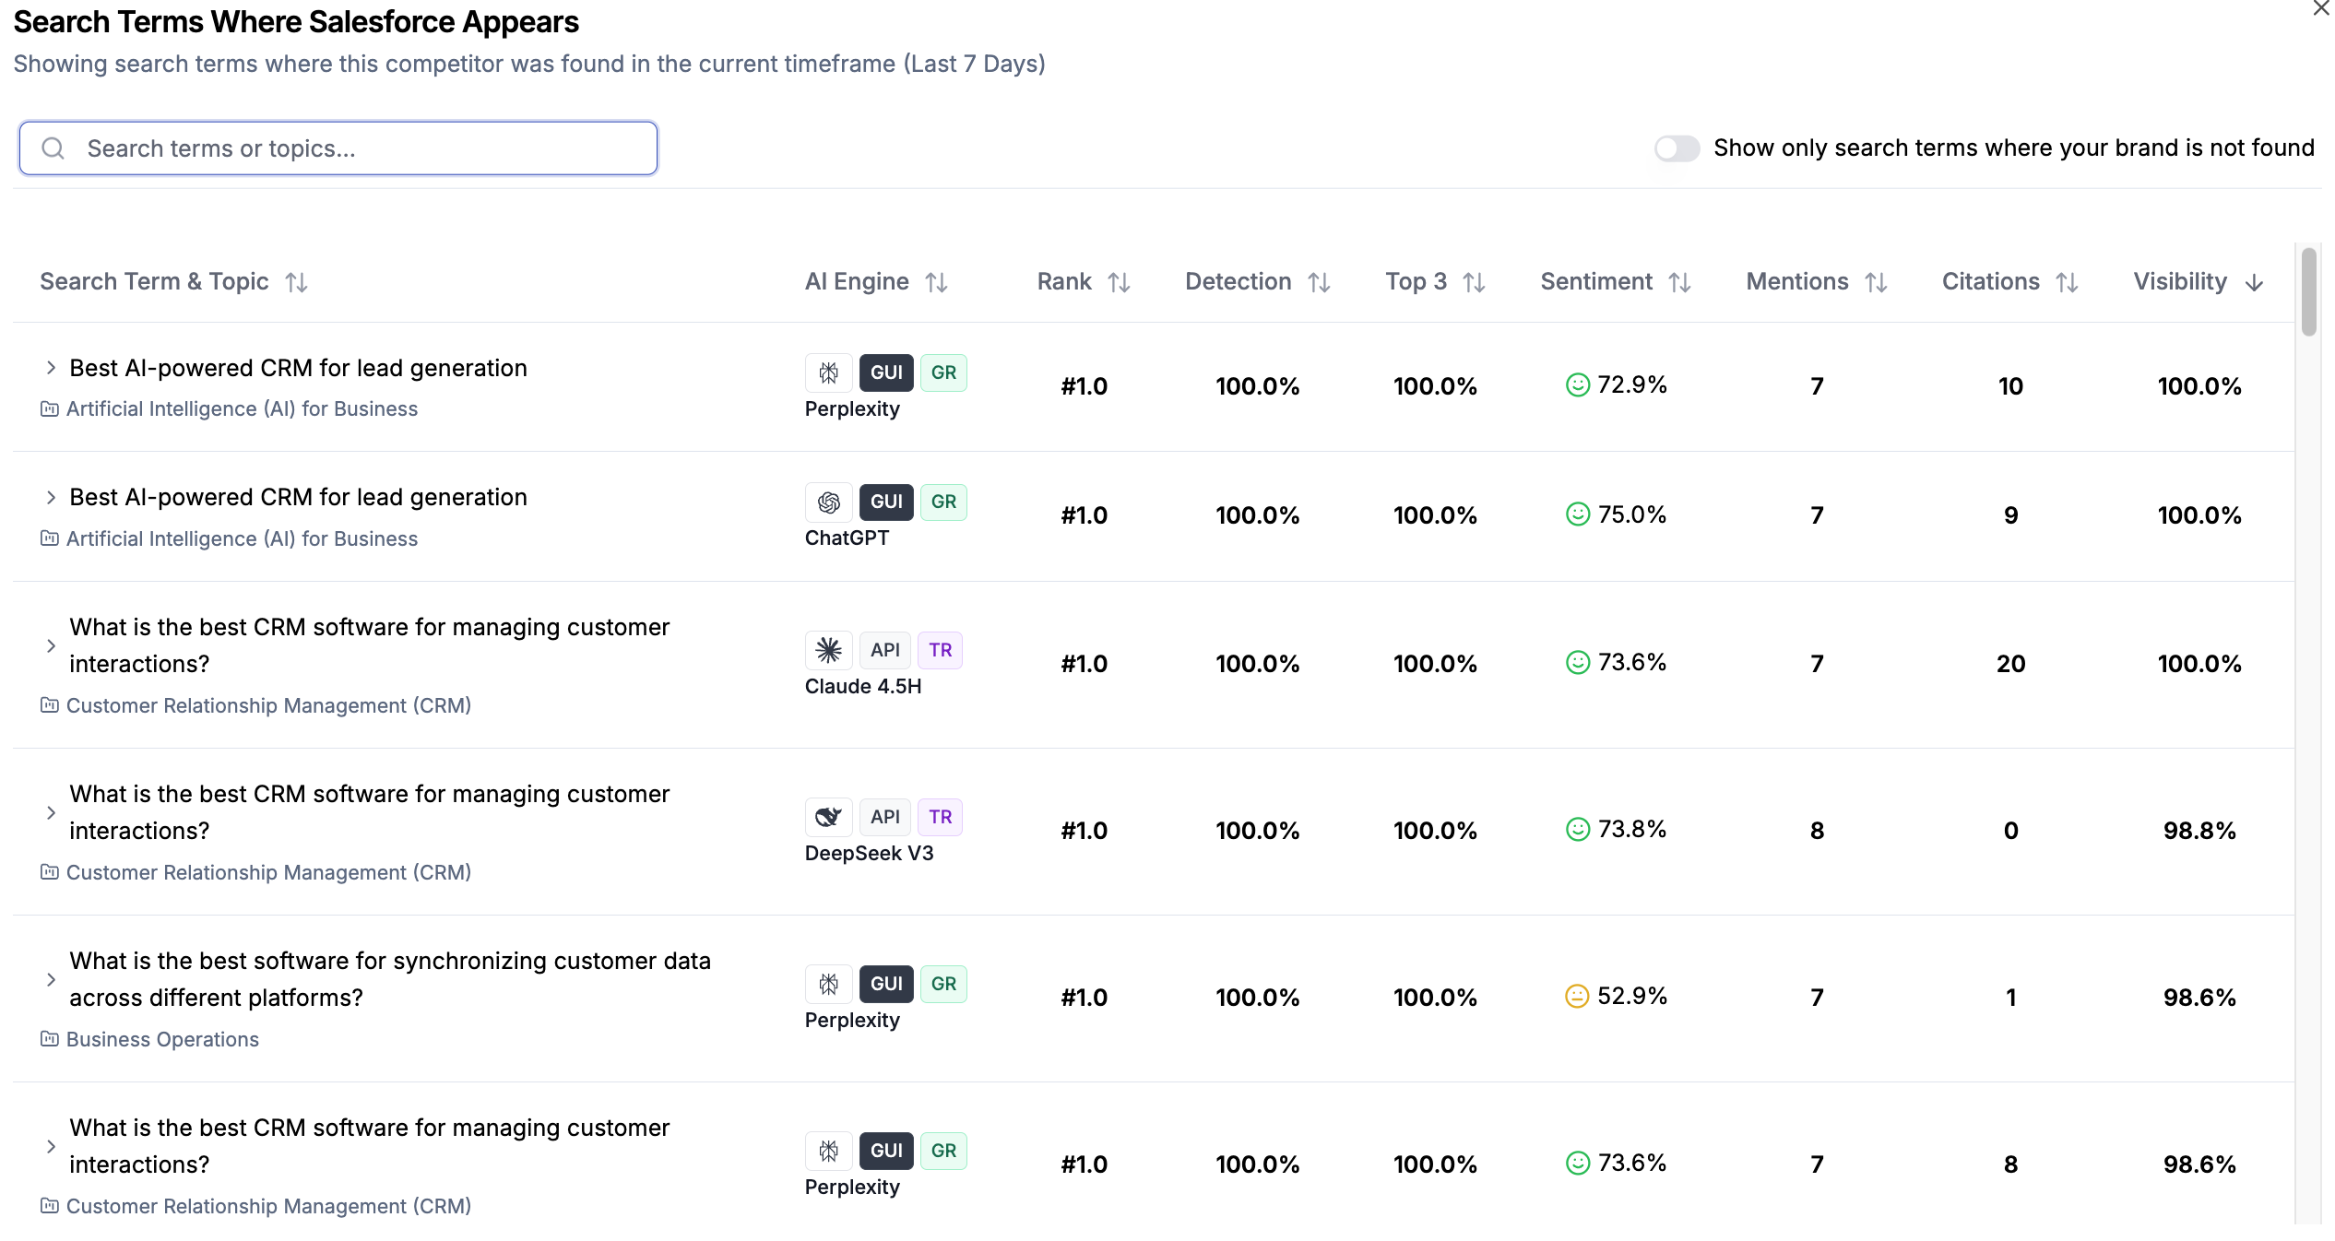
Task: Click the happy sentiment face beside 75.0%
Action: [1578, 514]
